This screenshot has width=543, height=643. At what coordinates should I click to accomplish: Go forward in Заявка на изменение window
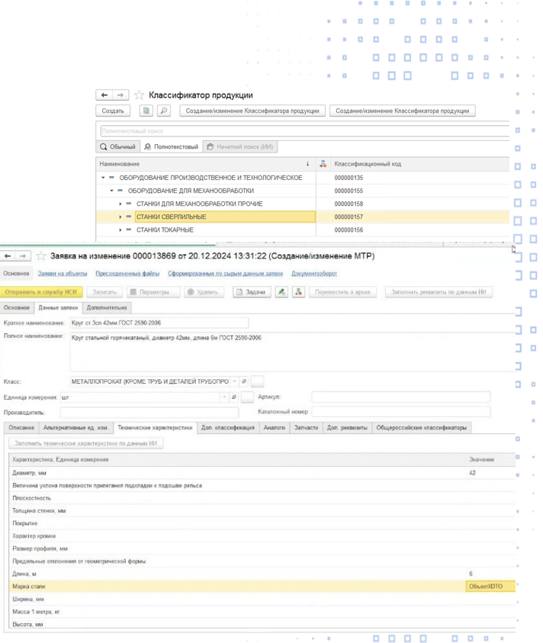point(23,256)
